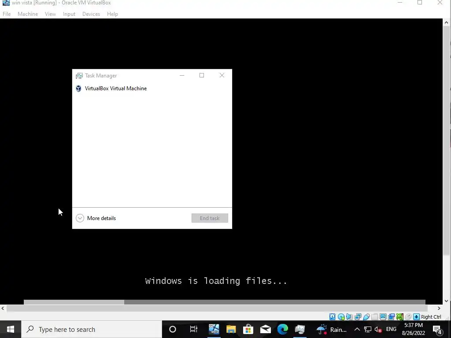
Task: Open the Help menu
Action: click(x=112, y=14)
